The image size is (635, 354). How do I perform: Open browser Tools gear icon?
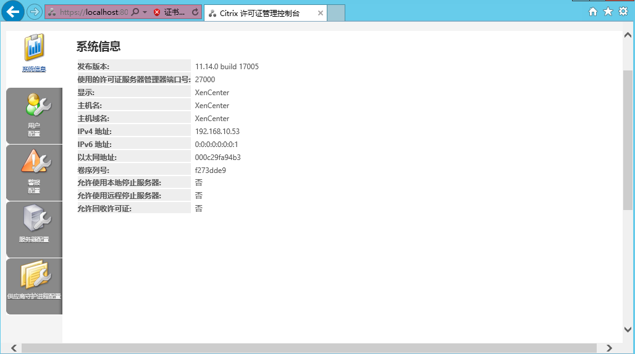[x=623, y=11]
